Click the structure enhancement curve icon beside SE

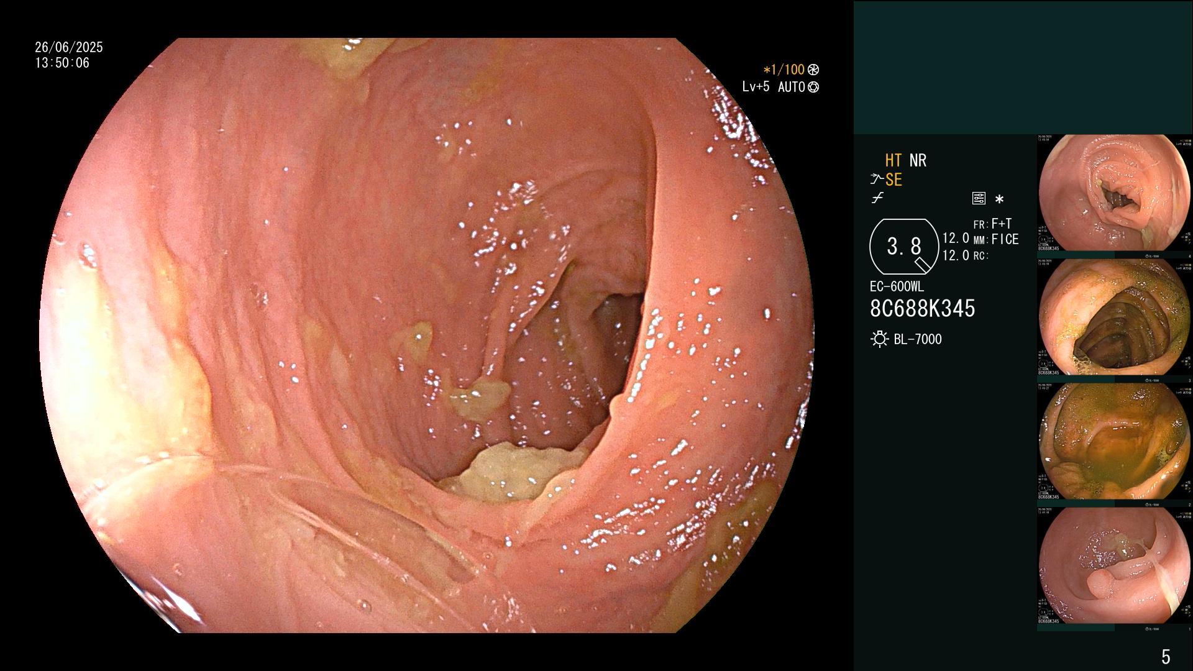click(x=877, y=180)
